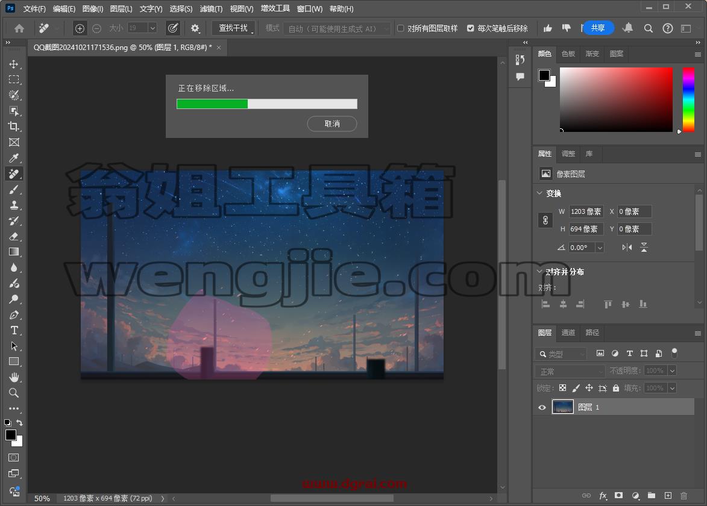This screenshot has width=707, height=506.
Task: Switch to the 通道 tab
Action: pyautogui.click(x=568, y=333)
